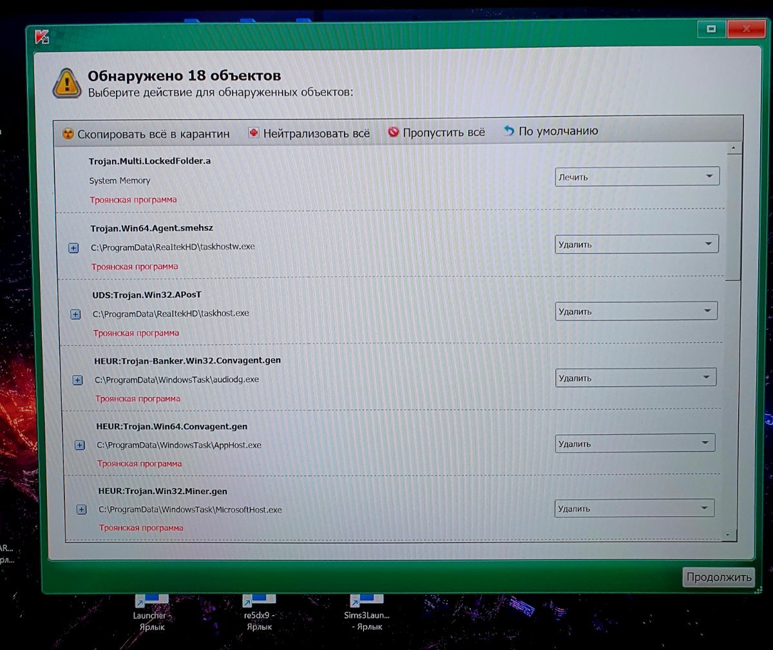Image resolution: width=773 pixels, height=650 pixels.
Task: Click the blue undo arrow default icon
Action: pyautogui.click(x=508, y=130)
